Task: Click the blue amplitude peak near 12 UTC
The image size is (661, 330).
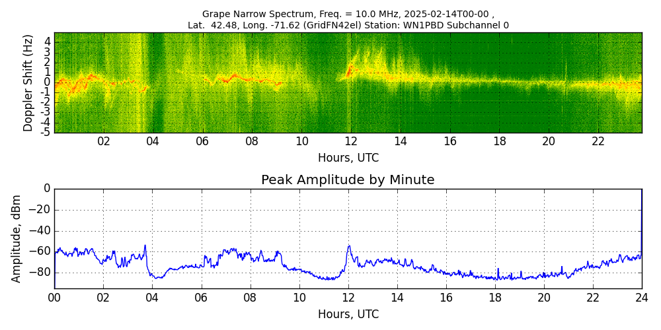Action: pyautogui.click(x=349, y=247)
